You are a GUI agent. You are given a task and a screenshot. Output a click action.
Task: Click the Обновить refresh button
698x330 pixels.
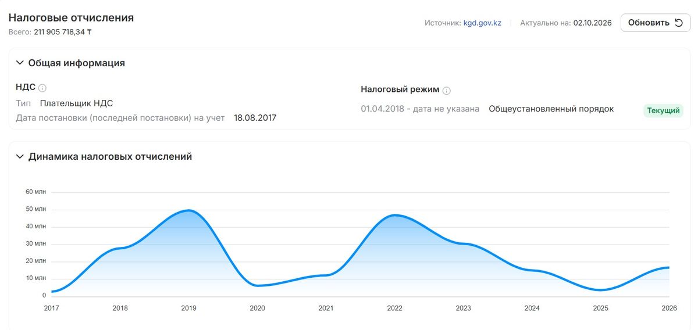pyautogui.click(x=656, y=23)
